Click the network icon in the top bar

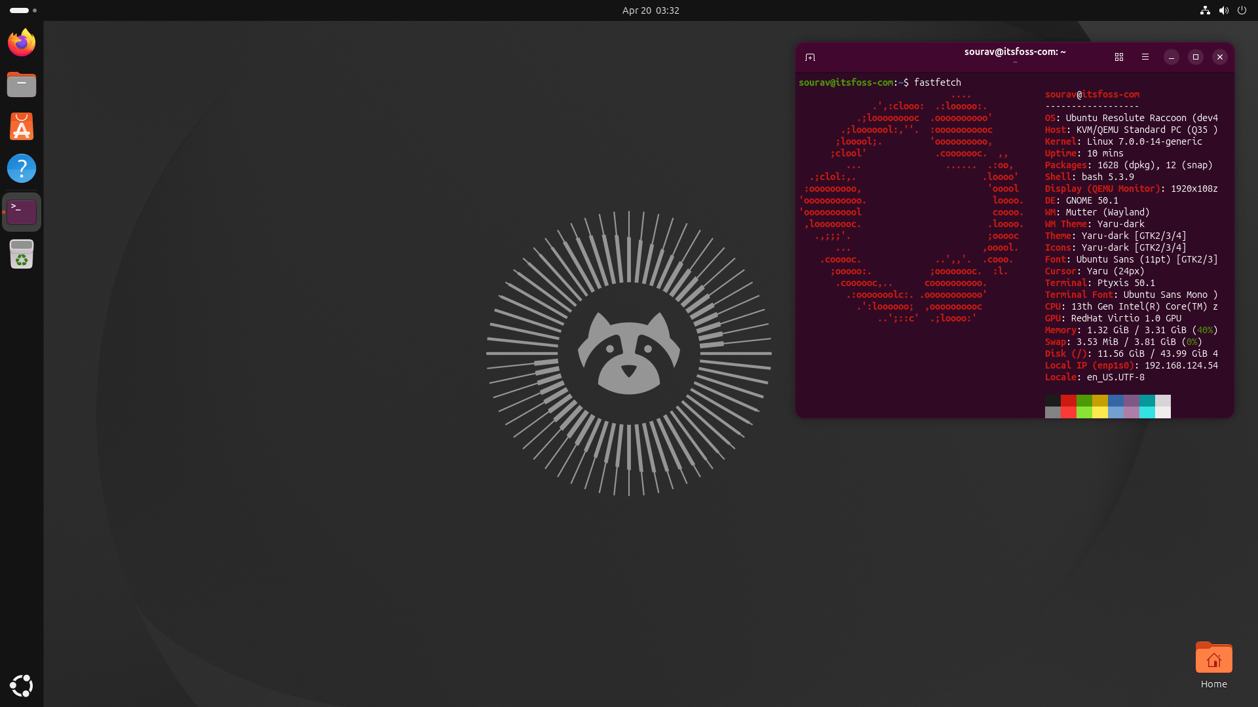point(1205,10)
